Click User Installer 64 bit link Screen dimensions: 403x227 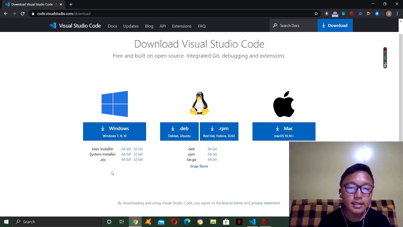(x=126, y=149)
